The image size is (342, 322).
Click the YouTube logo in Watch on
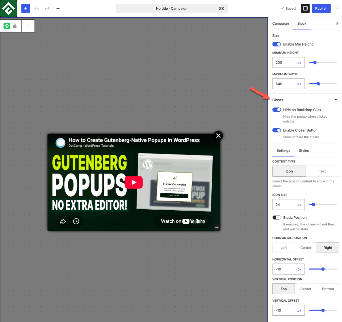[193, 221]
